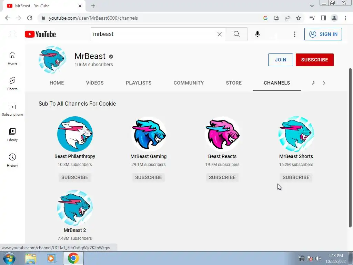The width and height of the screenshot is (353, 265).
Task: Click the magnifier search button
Action: tap(236, 34)
